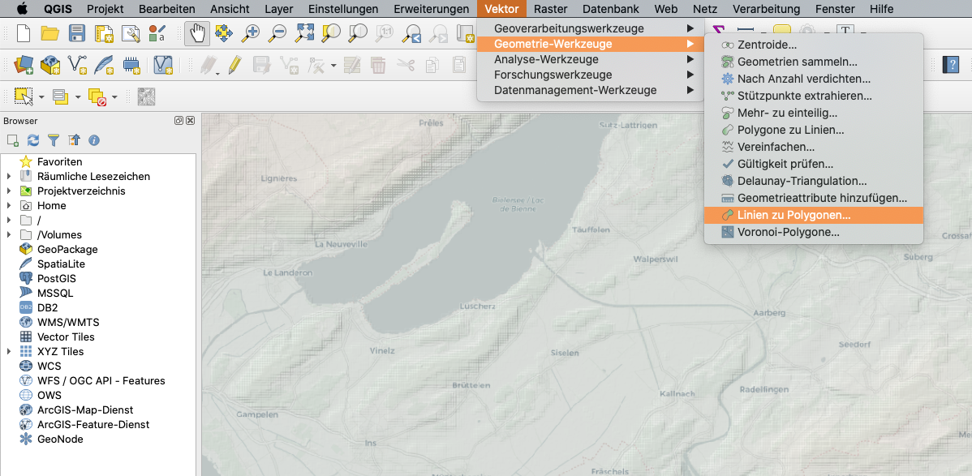Float the Browser panel with undock button
Image resolution: width=972 pixels, height=476 pixels.
[178, 121]
